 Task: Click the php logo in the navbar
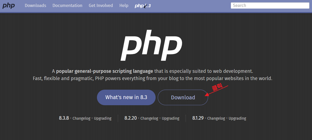(9, 6)
